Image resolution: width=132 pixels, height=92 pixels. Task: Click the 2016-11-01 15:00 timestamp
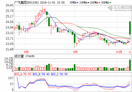52,3
